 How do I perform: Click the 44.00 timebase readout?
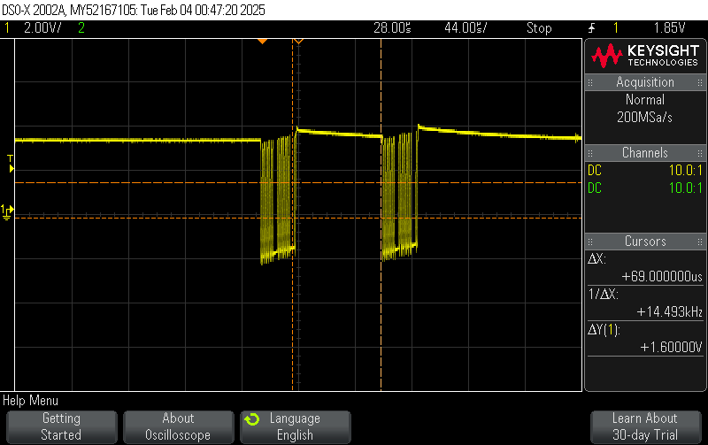pyautogui.click(x=465, y=28)
